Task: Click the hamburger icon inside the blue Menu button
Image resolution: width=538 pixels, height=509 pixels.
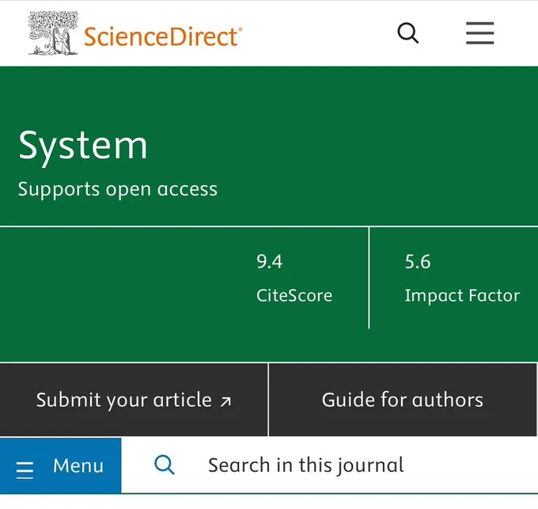Action: click(x=25, y=470)
